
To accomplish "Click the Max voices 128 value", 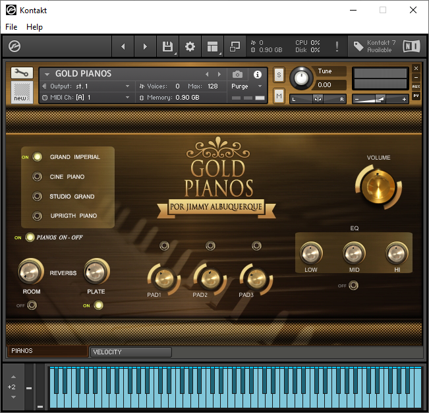I will tap(213, 86).
